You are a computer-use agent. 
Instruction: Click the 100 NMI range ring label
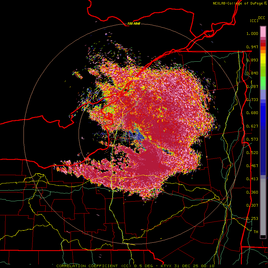click(x=134, y=24)
